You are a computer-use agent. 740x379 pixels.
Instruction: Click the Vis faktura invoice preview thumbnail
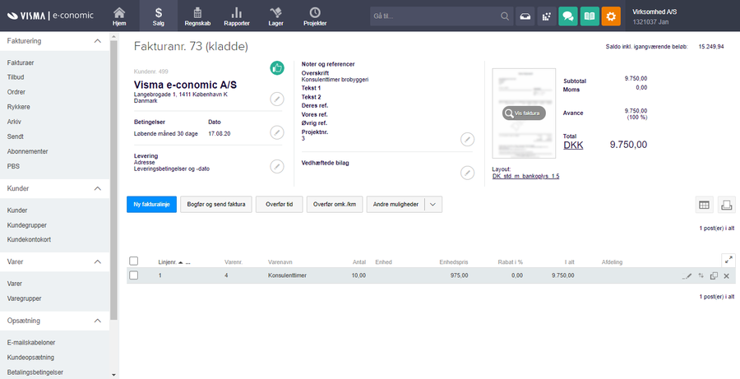(521, 113)
